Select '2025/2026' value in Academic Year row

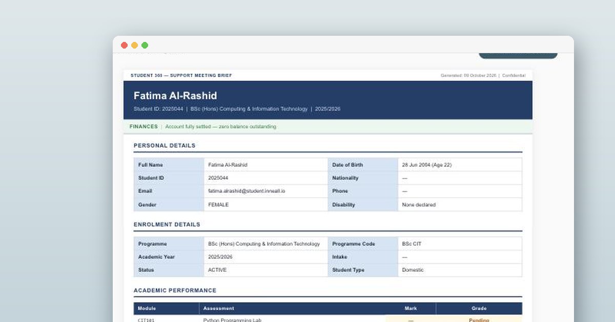(220, 257)
